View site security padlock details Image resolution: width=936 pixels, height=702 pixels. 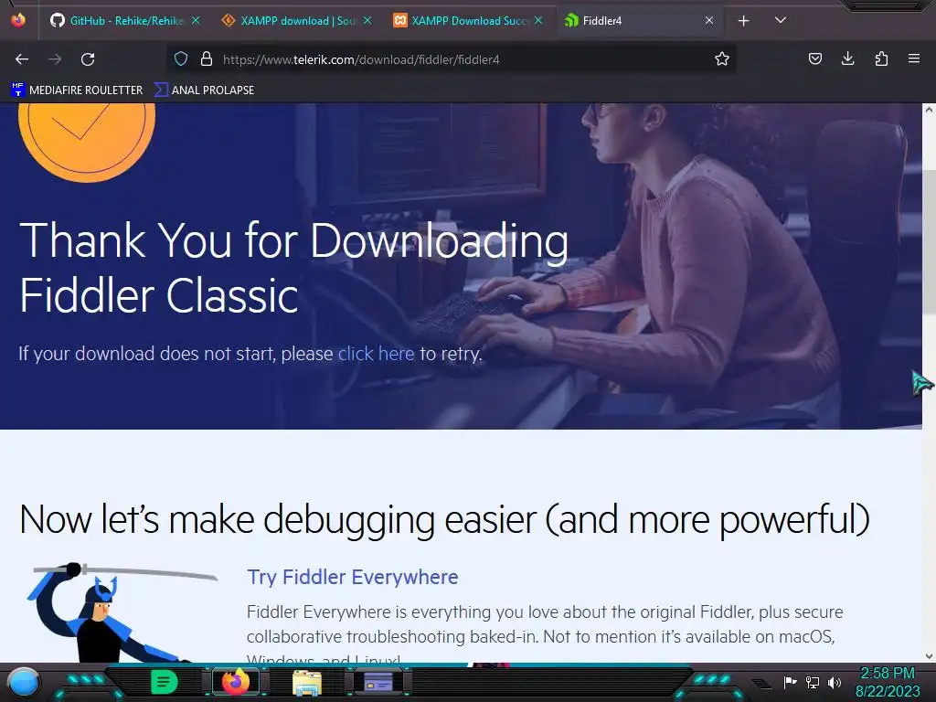[207, 58]
